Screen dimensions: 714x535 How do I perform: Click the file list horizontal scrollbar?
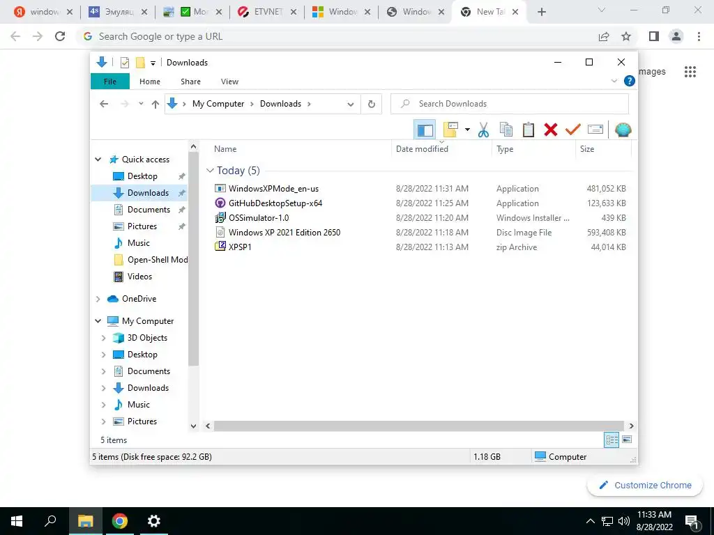419,426
